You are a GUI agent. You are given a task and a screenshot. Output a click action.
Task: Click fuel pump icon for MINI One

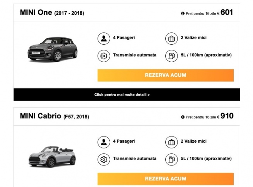[171, 56]
